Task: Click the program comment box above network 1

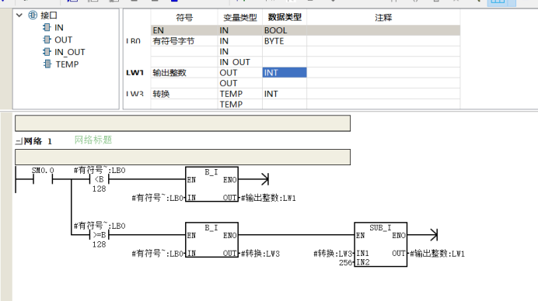Action: pyautogui.click(x=183, y=123)
